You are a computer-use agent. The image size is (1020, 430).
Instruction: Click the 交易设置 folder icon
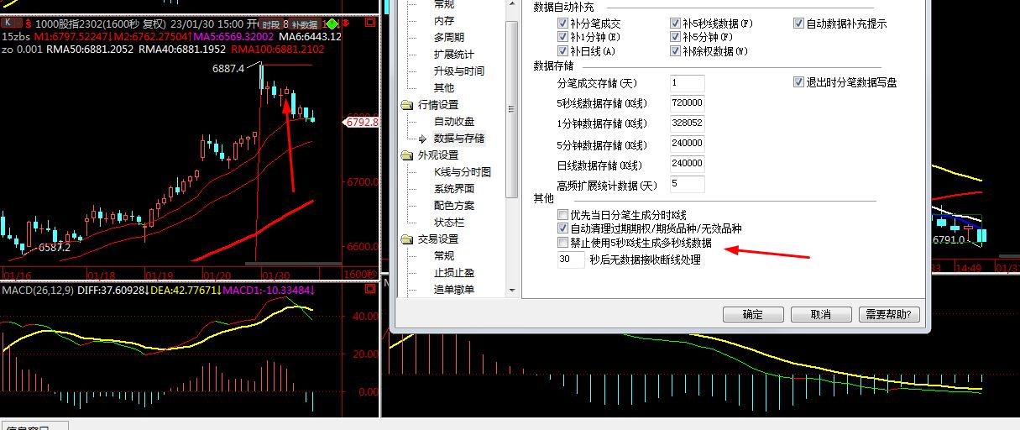406,239
